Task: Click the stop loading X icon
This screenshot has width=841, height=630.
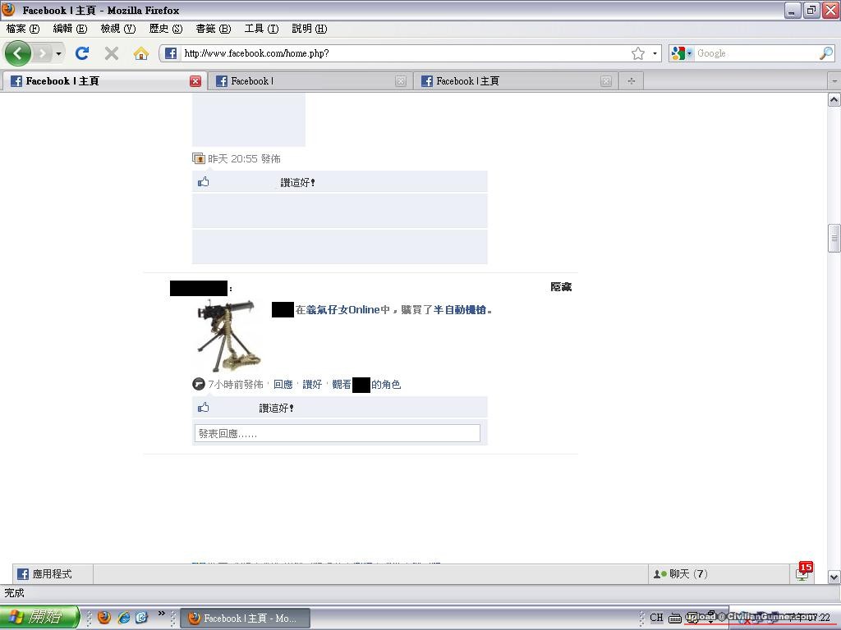Action: (x=112, y=53)
